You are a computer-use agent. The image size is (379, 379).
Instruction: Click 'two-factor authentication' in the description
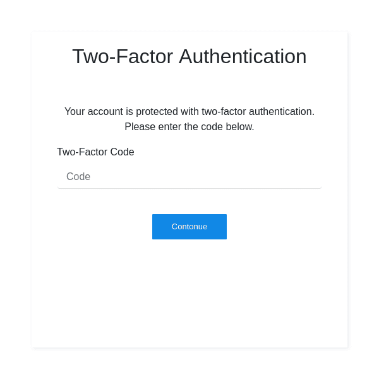(x=258, y=111)
